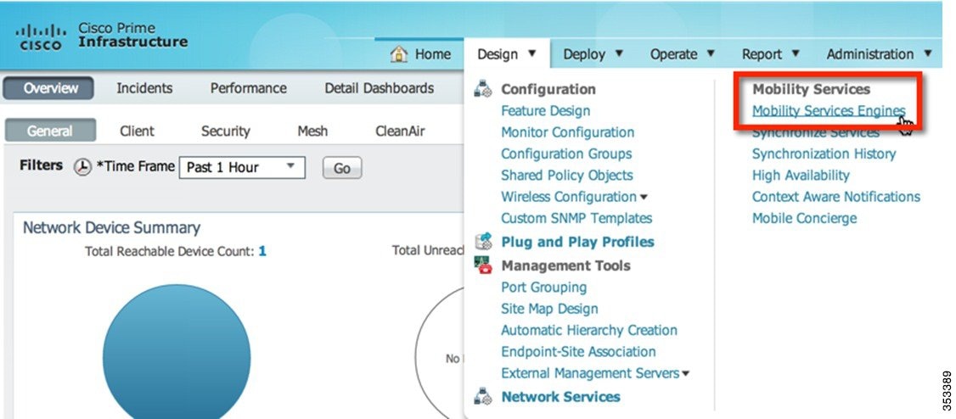This screenshot has width=956, height=419.
Task: Click the Report menu dropdown arrow
Action: coord(795,53)
